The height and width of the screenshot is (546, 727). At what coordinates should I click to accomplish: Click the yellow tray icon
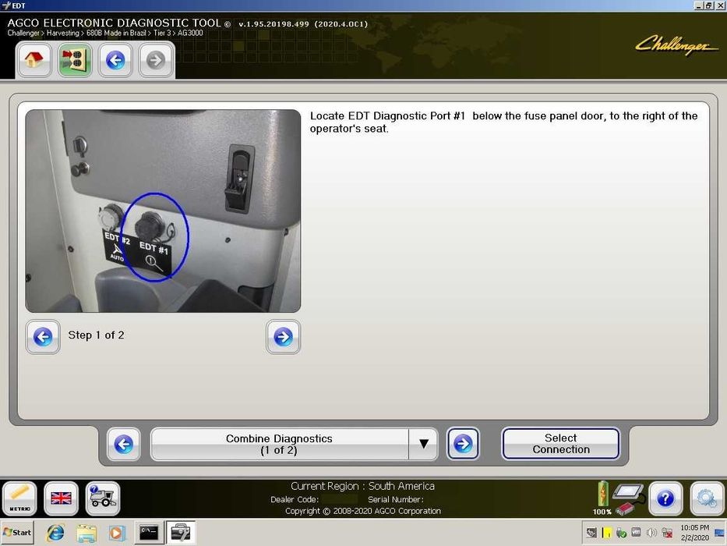click(606, 533)
